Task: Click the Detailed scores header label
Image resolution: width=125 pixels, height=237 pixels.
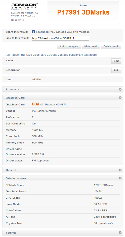Action: [16, 178]
